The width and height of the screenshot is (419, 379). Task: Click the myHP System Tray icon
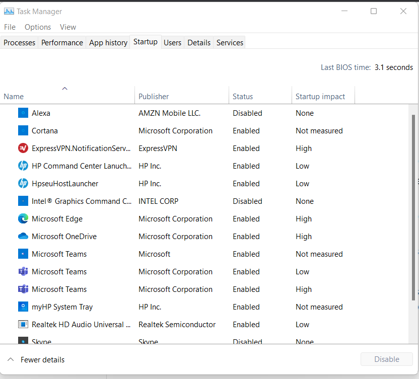pos(23,307)
